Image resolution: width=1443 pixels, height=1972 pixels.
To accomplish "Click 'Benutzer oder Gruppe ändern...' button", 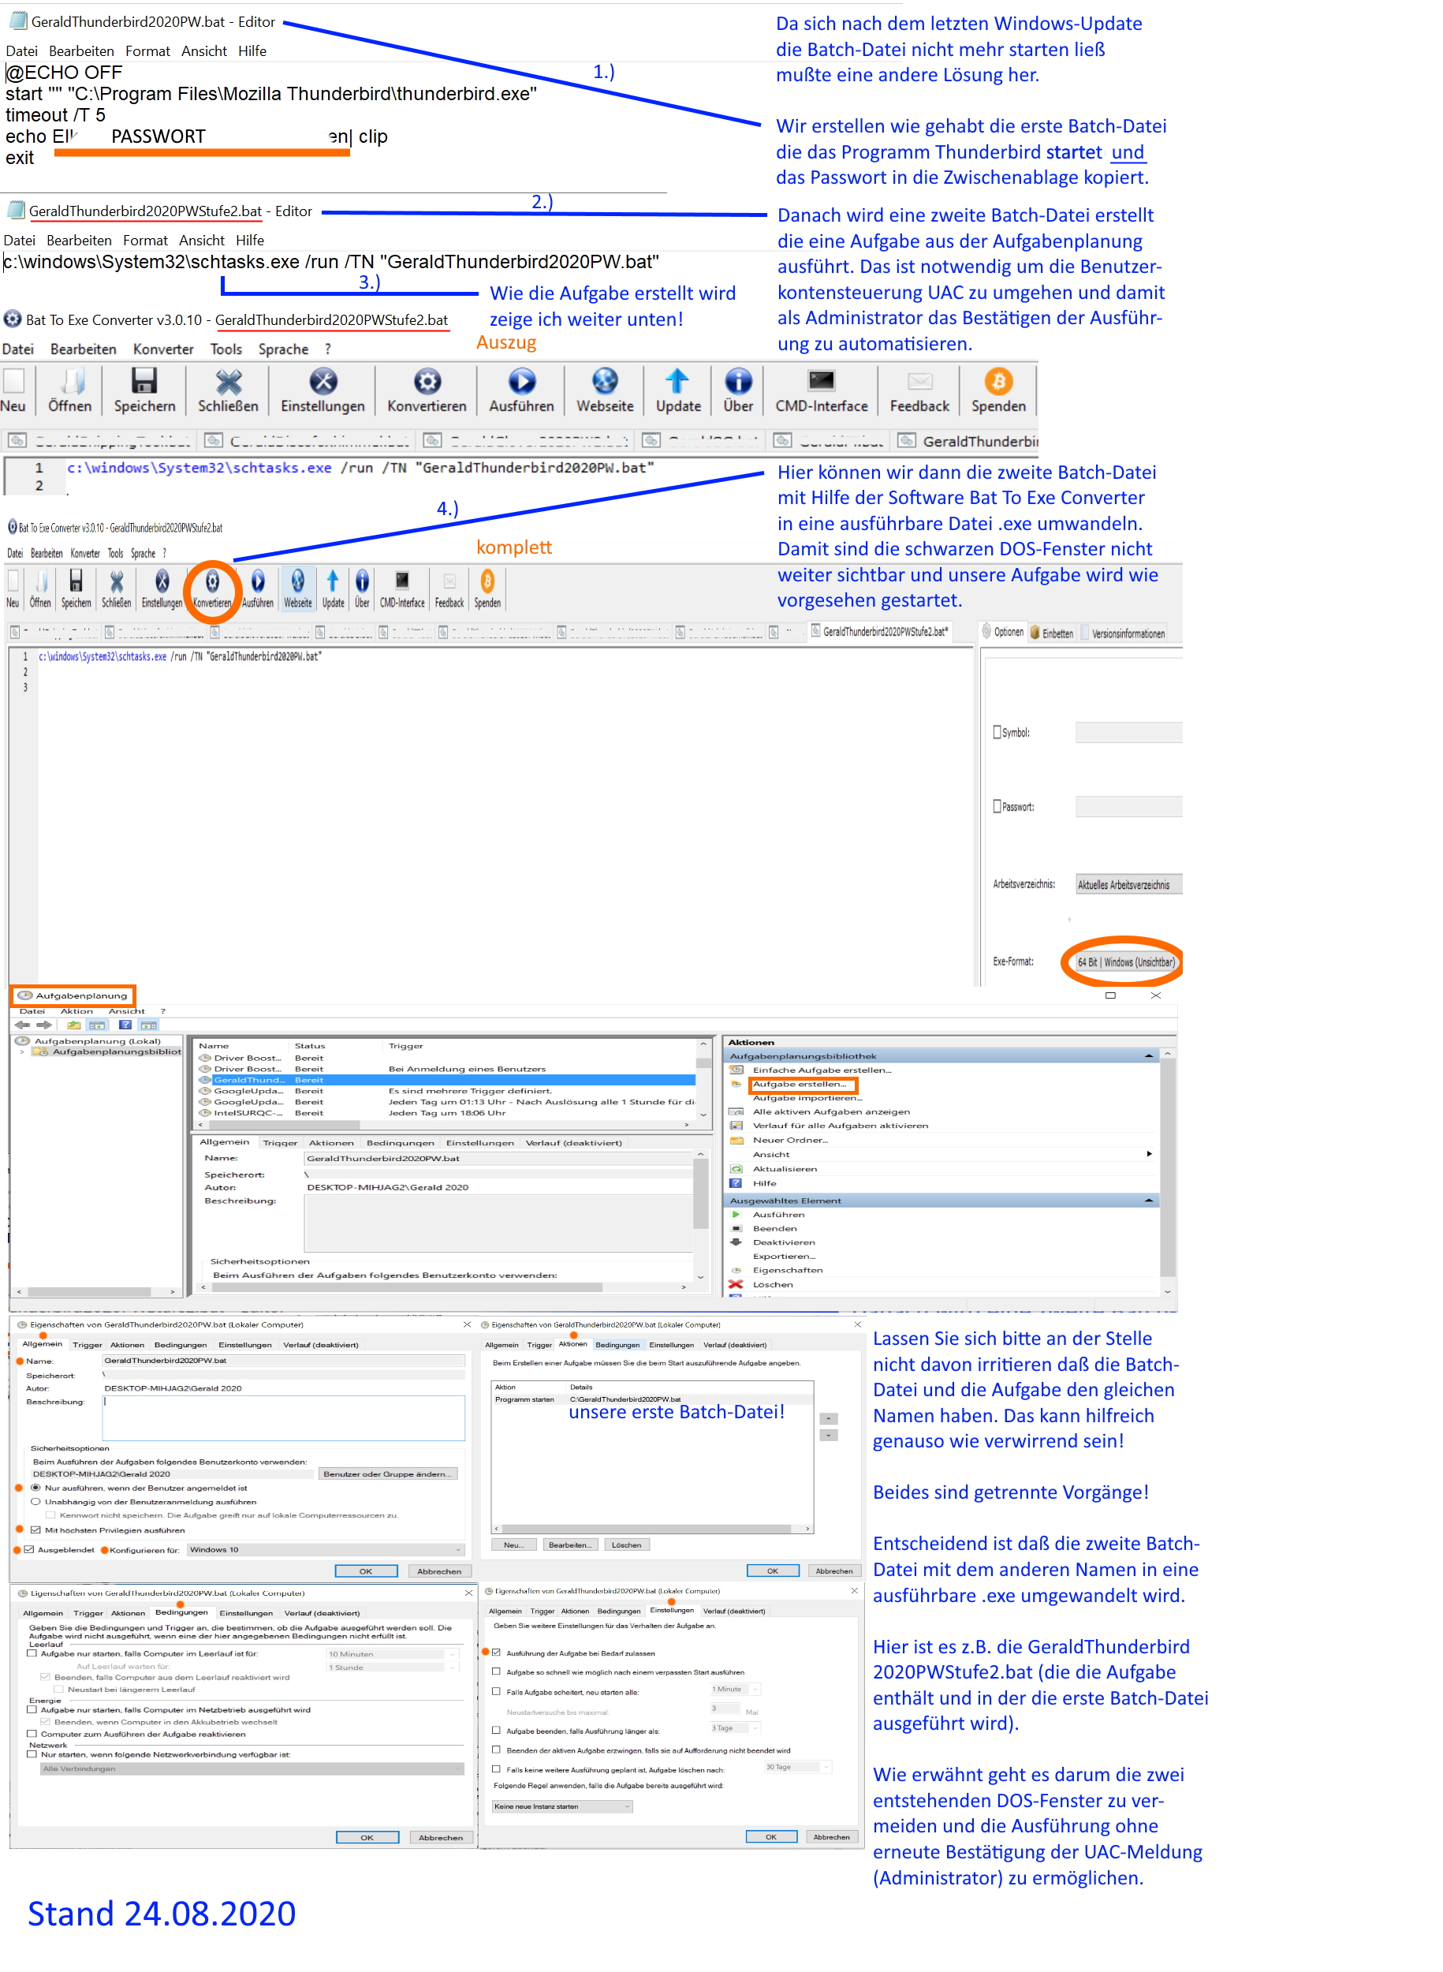I will (388, 1474).
